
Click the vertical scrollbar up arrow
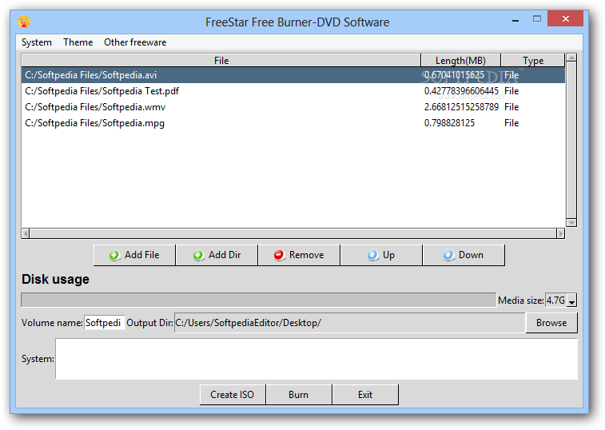tap(571, 58)
